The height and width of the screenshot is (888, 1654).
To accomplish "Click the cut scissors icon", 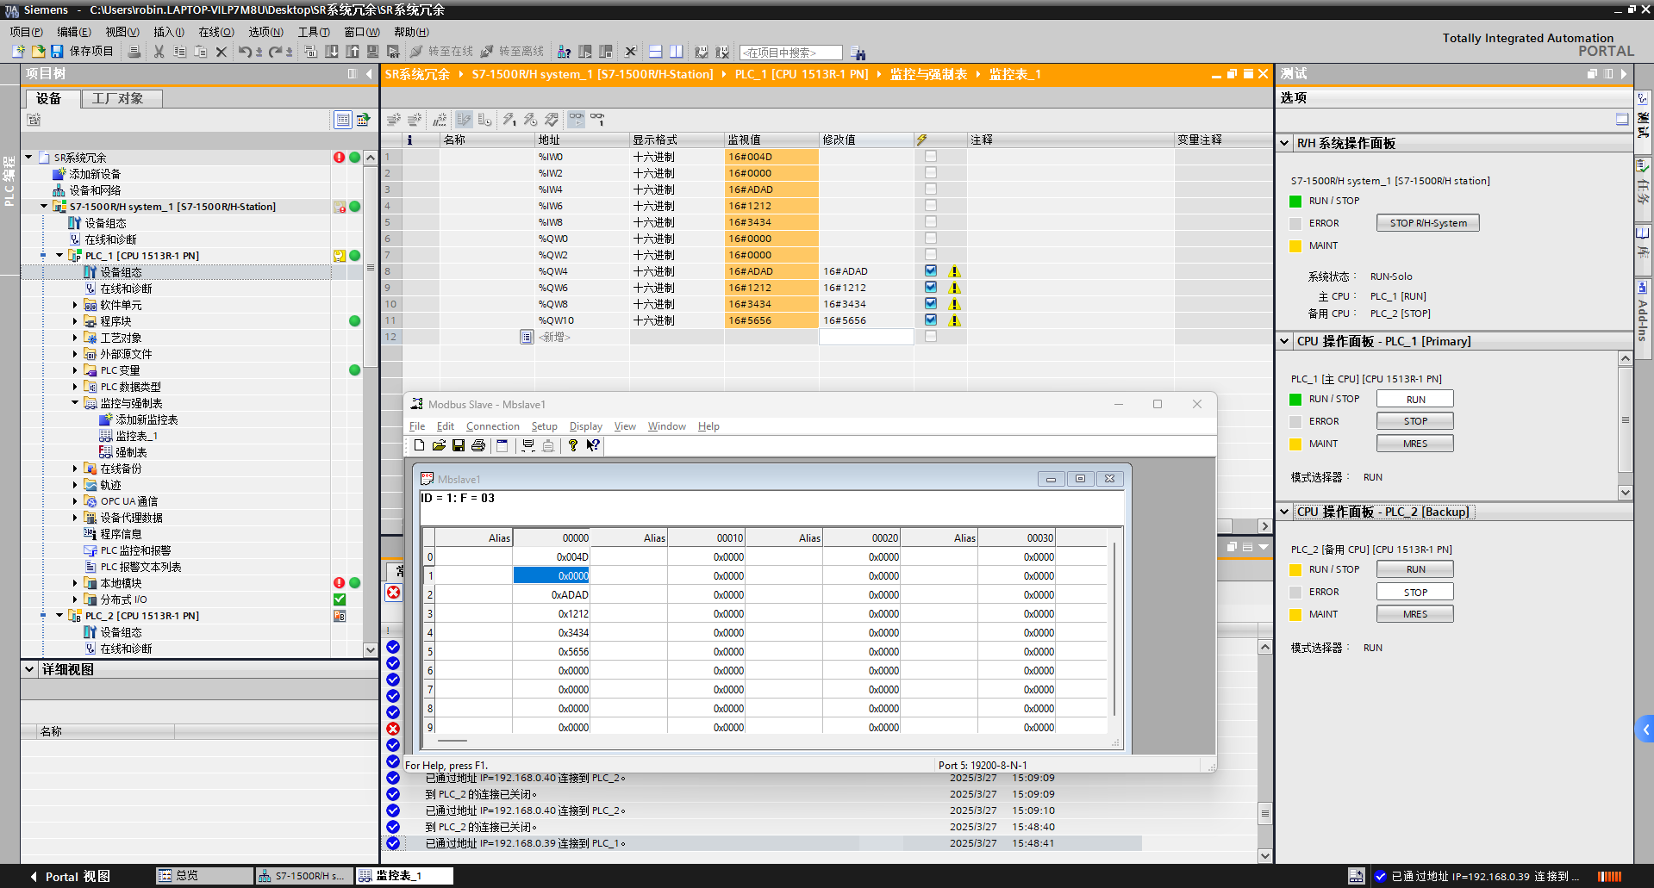I will pos(159,52).
